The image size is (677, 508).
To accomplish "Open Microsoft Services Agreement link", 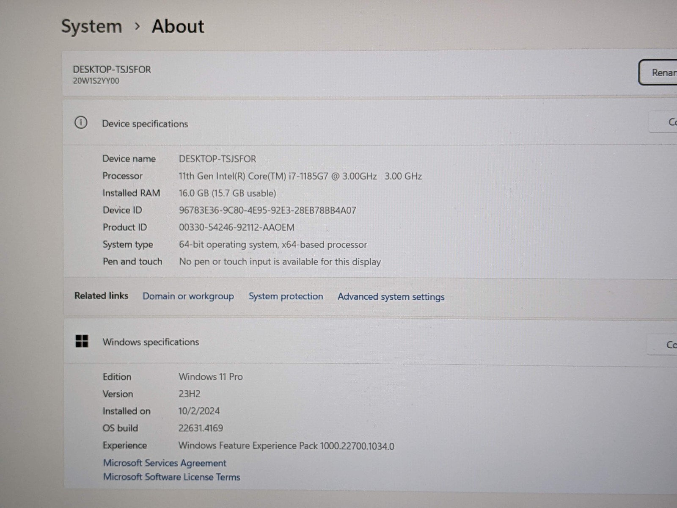I will [x=165, y=463].
